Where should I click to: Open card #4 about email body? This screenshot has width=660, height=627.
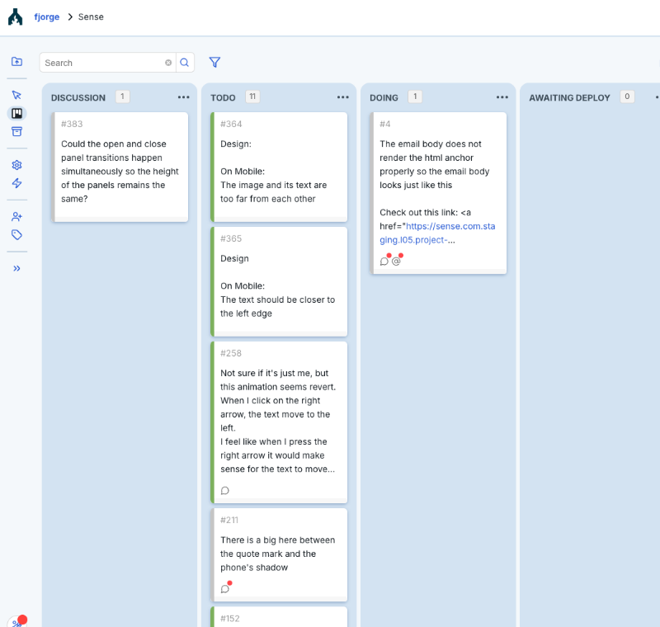pos(438,193)
